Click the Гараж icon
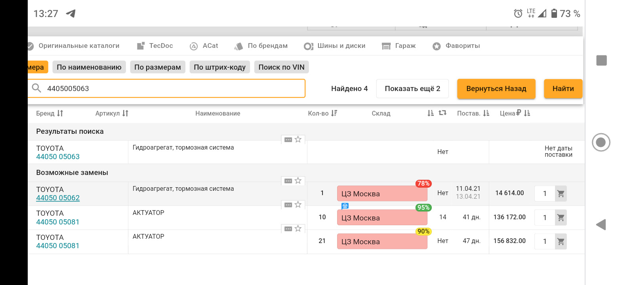Image resolution: width=618 pixels, height=285 pixels. coord(386,46)
